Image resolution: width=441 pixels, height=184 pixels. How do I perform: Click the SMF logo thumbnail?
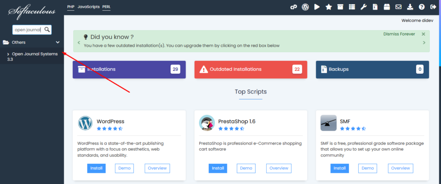(329, 123)
